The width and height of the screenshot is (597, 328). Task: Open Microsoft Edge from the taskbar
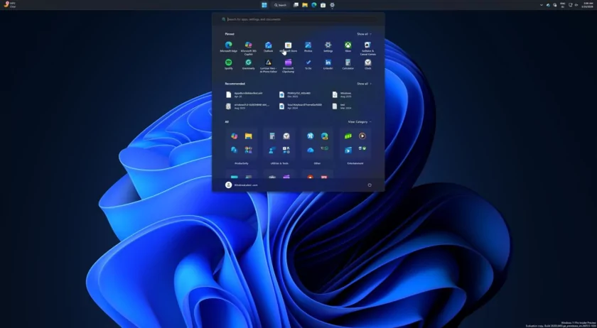click(x=313, y=5)
